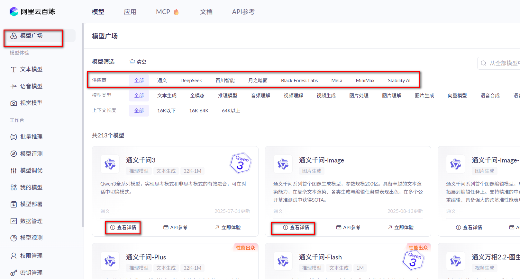
Task: Choose the 推理模型 model type filter
Action: click(x=228, y=95)
